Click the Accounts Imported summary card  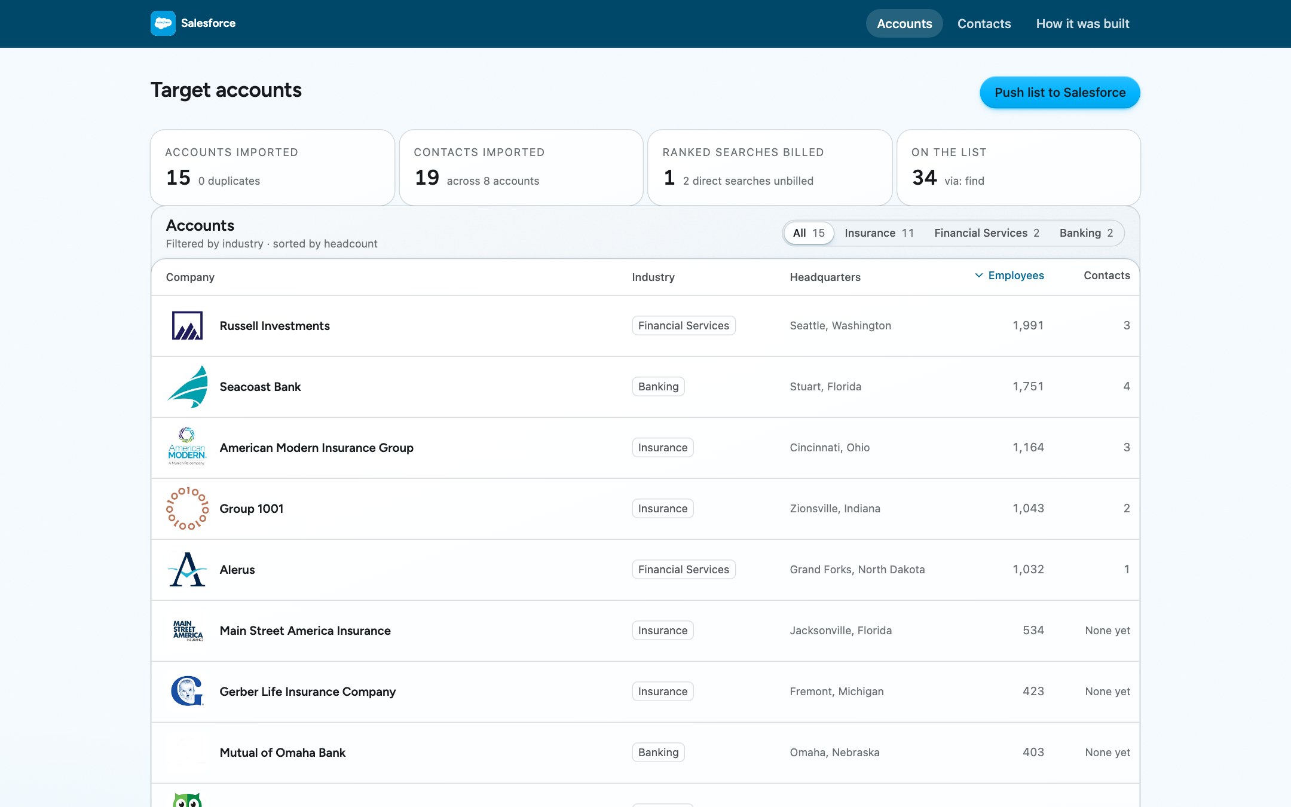click(273, 168)
